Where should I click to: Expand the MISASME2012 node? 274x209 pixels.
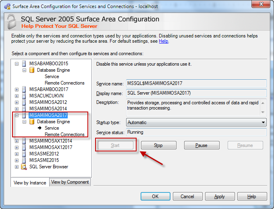pos(17,154)
